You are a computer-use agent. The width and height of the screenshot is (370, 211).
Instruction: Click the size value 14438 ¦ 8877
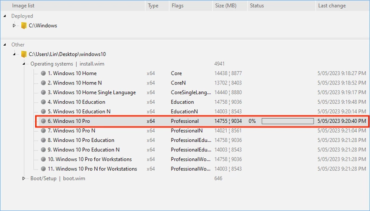(228, 73)
